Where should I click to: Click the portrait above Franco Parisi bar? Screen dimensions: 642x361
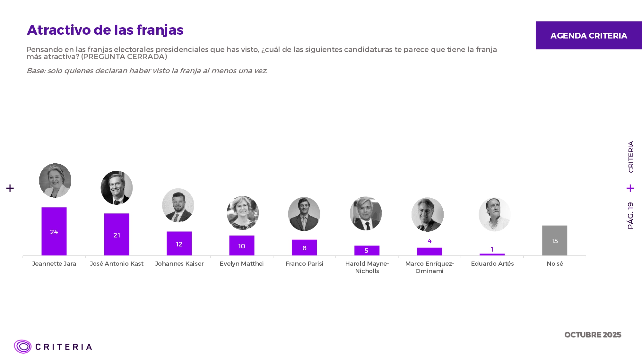304,214
